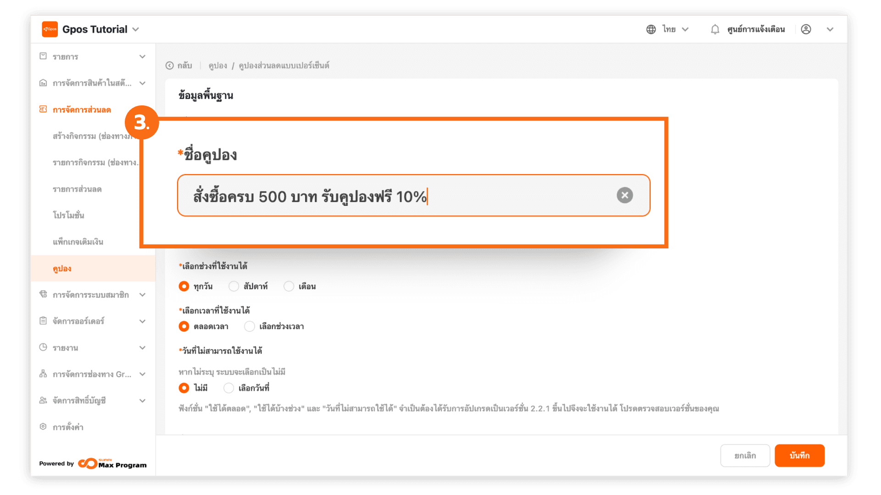Click the notification bell icon
This screenshot has height=495, width=881.
pos(715,29)
